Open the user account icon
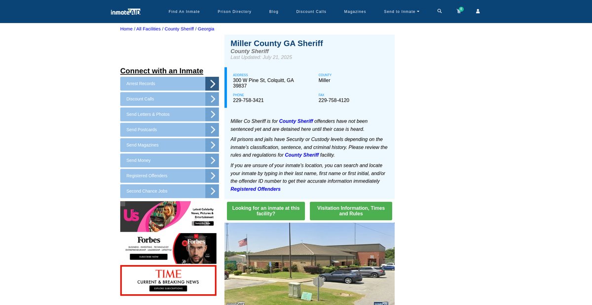The width and height of the screenshot is (592, 305). [478, 11]
